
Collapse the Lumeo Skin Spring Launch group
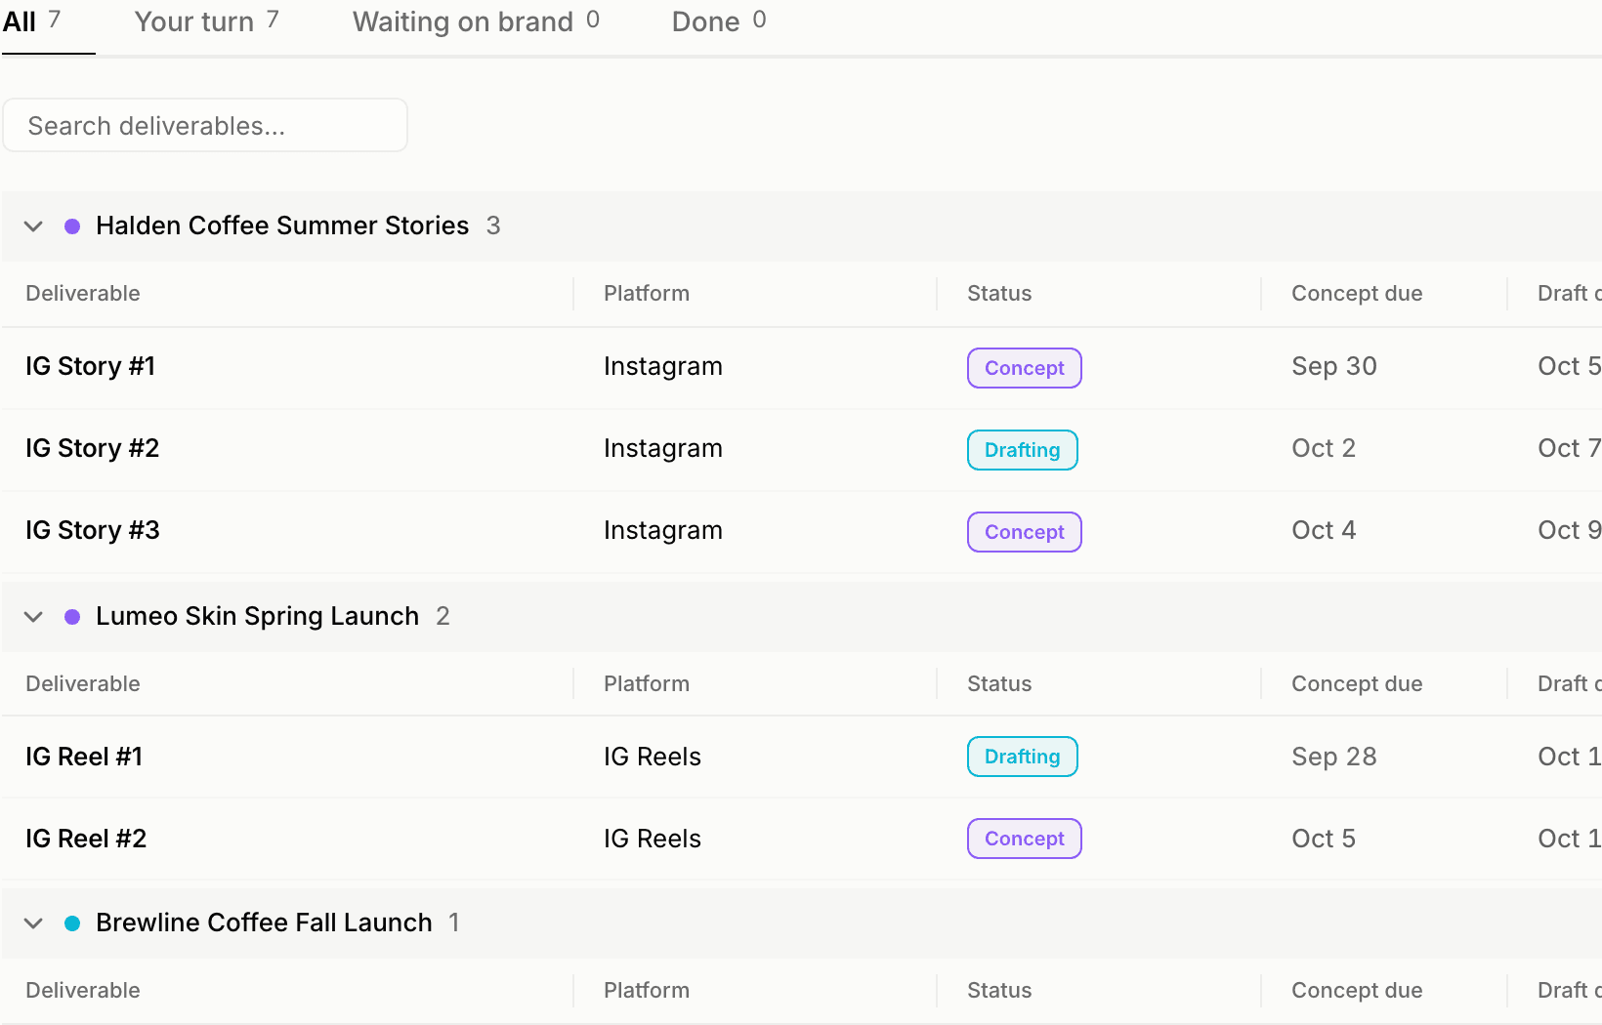tap(33, 617)
